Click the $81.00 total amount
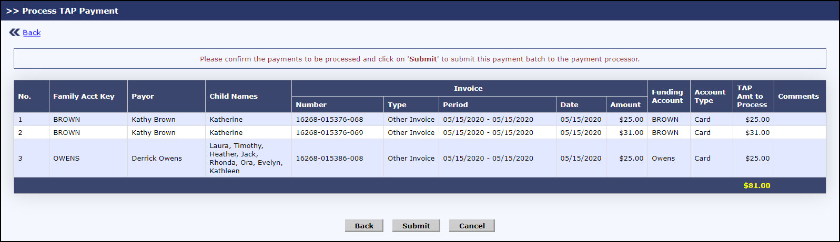840x242 pixels. [756, 186]
